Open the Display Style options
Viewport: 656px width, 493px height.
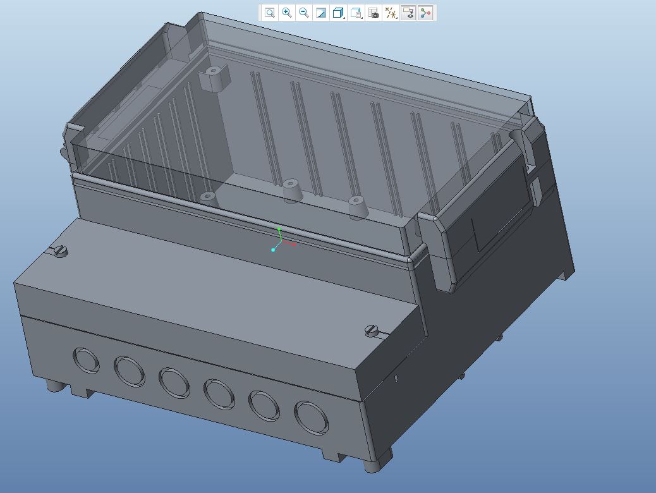pos(339,13)
